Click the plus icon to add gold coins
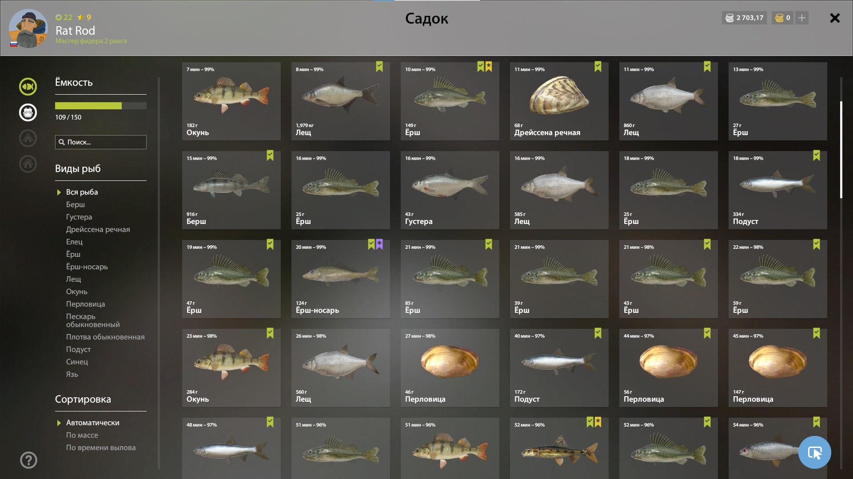 click(801, 18)
